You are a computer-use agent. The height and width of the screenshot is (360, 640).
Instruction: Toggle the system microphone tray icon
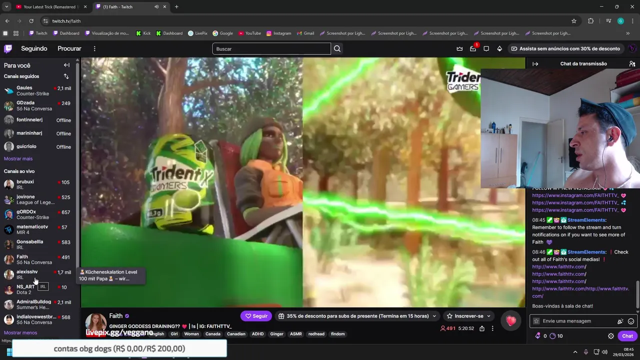tap(586, 352)
